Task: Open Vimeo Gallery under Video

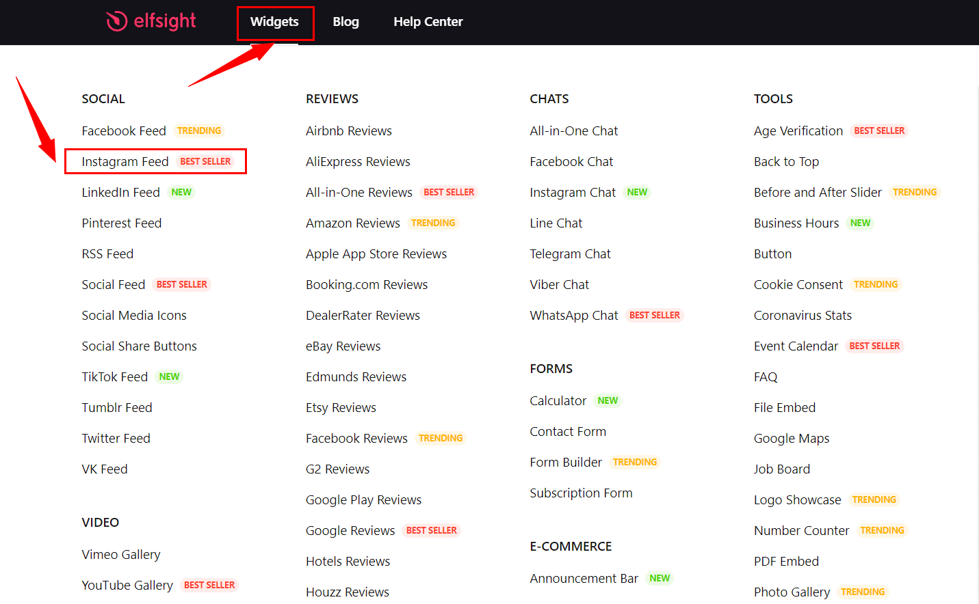Action: pyautogui.click(x=121, y=554)
